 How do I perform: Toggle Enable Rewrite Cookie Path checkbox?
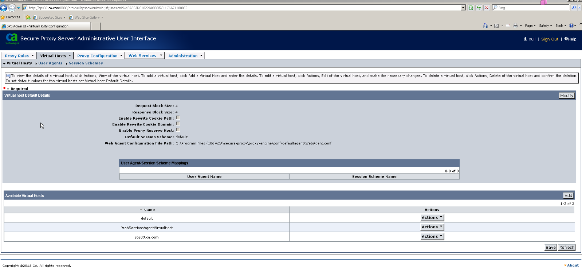coord(178,118)
